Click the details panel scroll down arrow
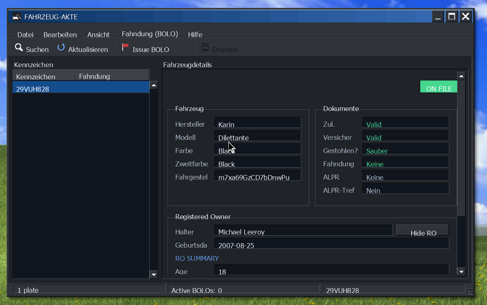The image size is (487, 305). tap(461, 271)
